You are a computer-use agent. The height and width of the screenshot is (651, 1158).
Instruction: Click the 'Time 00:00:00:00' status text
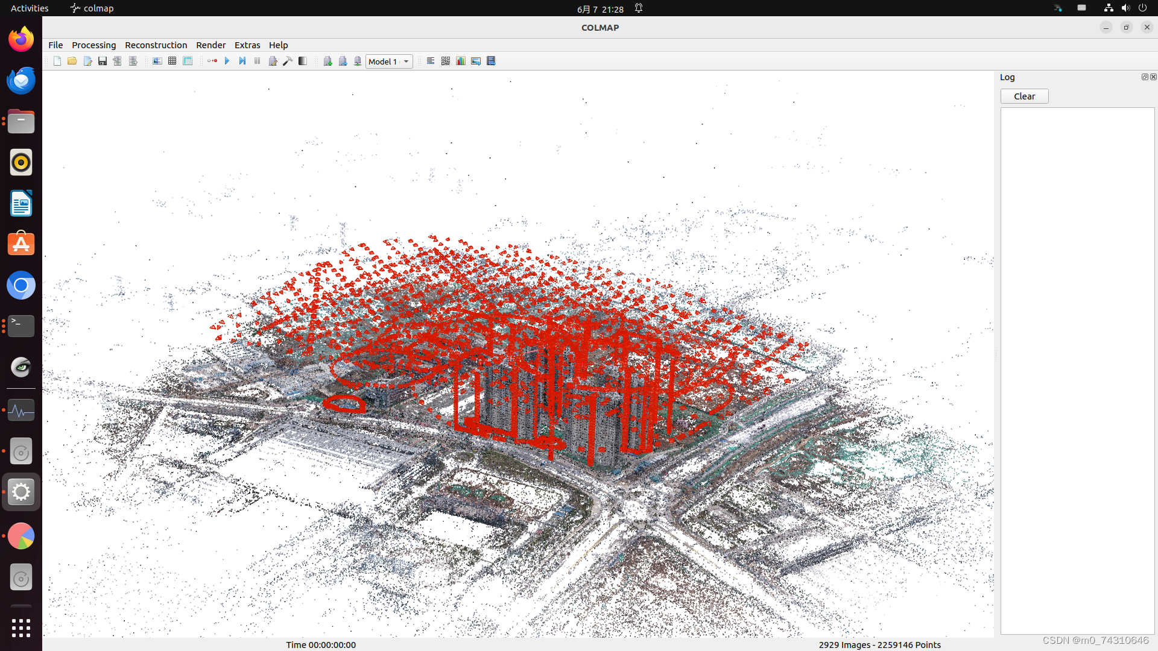pos(321,645)
